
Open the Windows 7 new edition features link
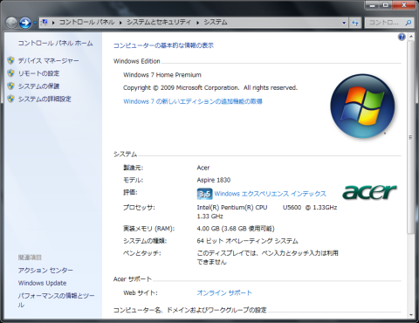click(193, 101)
